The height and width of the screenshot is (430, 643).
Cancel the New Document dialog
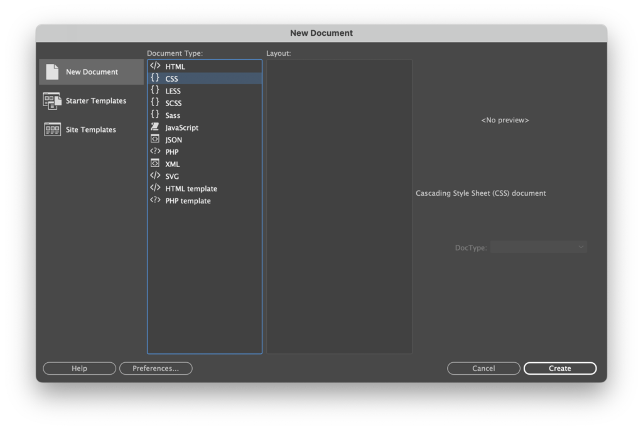[x=484, y=368]
